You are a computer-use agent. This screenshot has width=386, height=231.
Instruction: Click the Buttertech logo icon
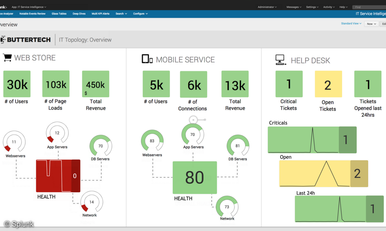3,40
